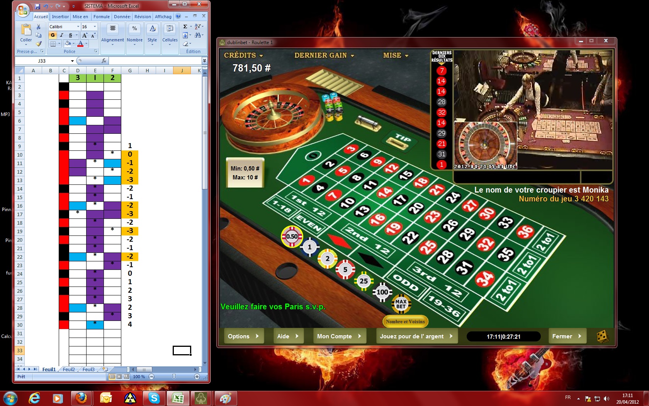Open the MISE dropdown arrow
649x406 pixels.
coord(406,56)
